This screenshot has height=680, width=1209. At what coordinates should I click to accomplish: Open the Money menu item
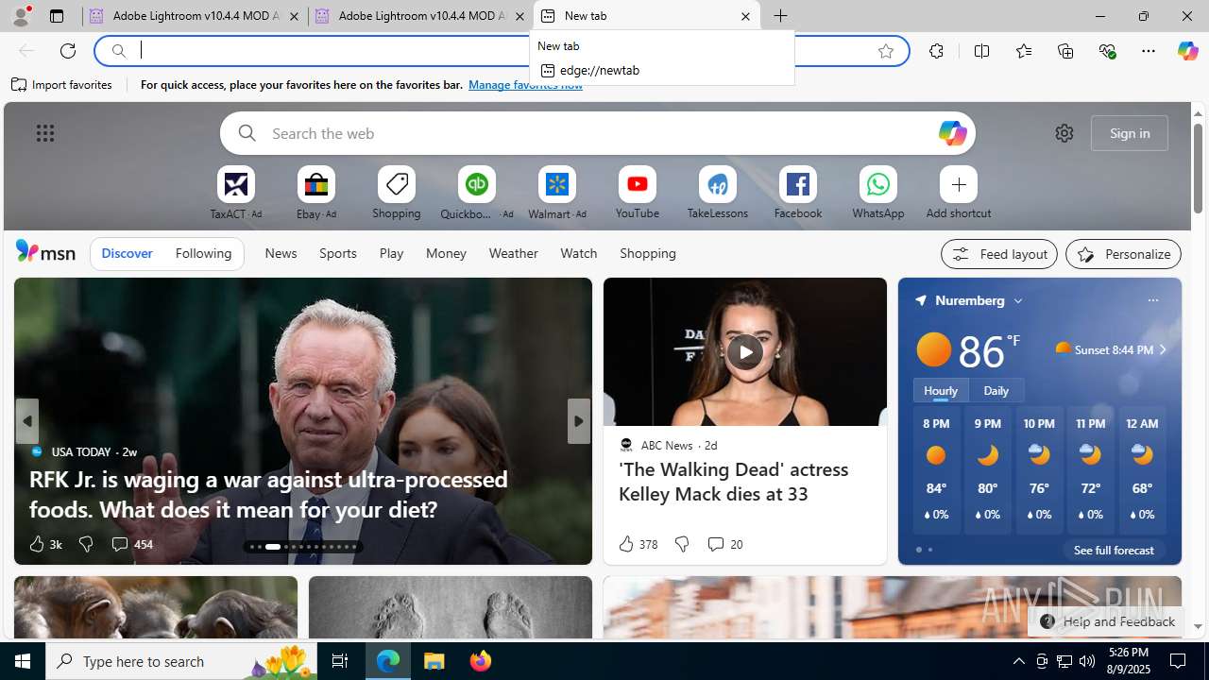(446, 253)
